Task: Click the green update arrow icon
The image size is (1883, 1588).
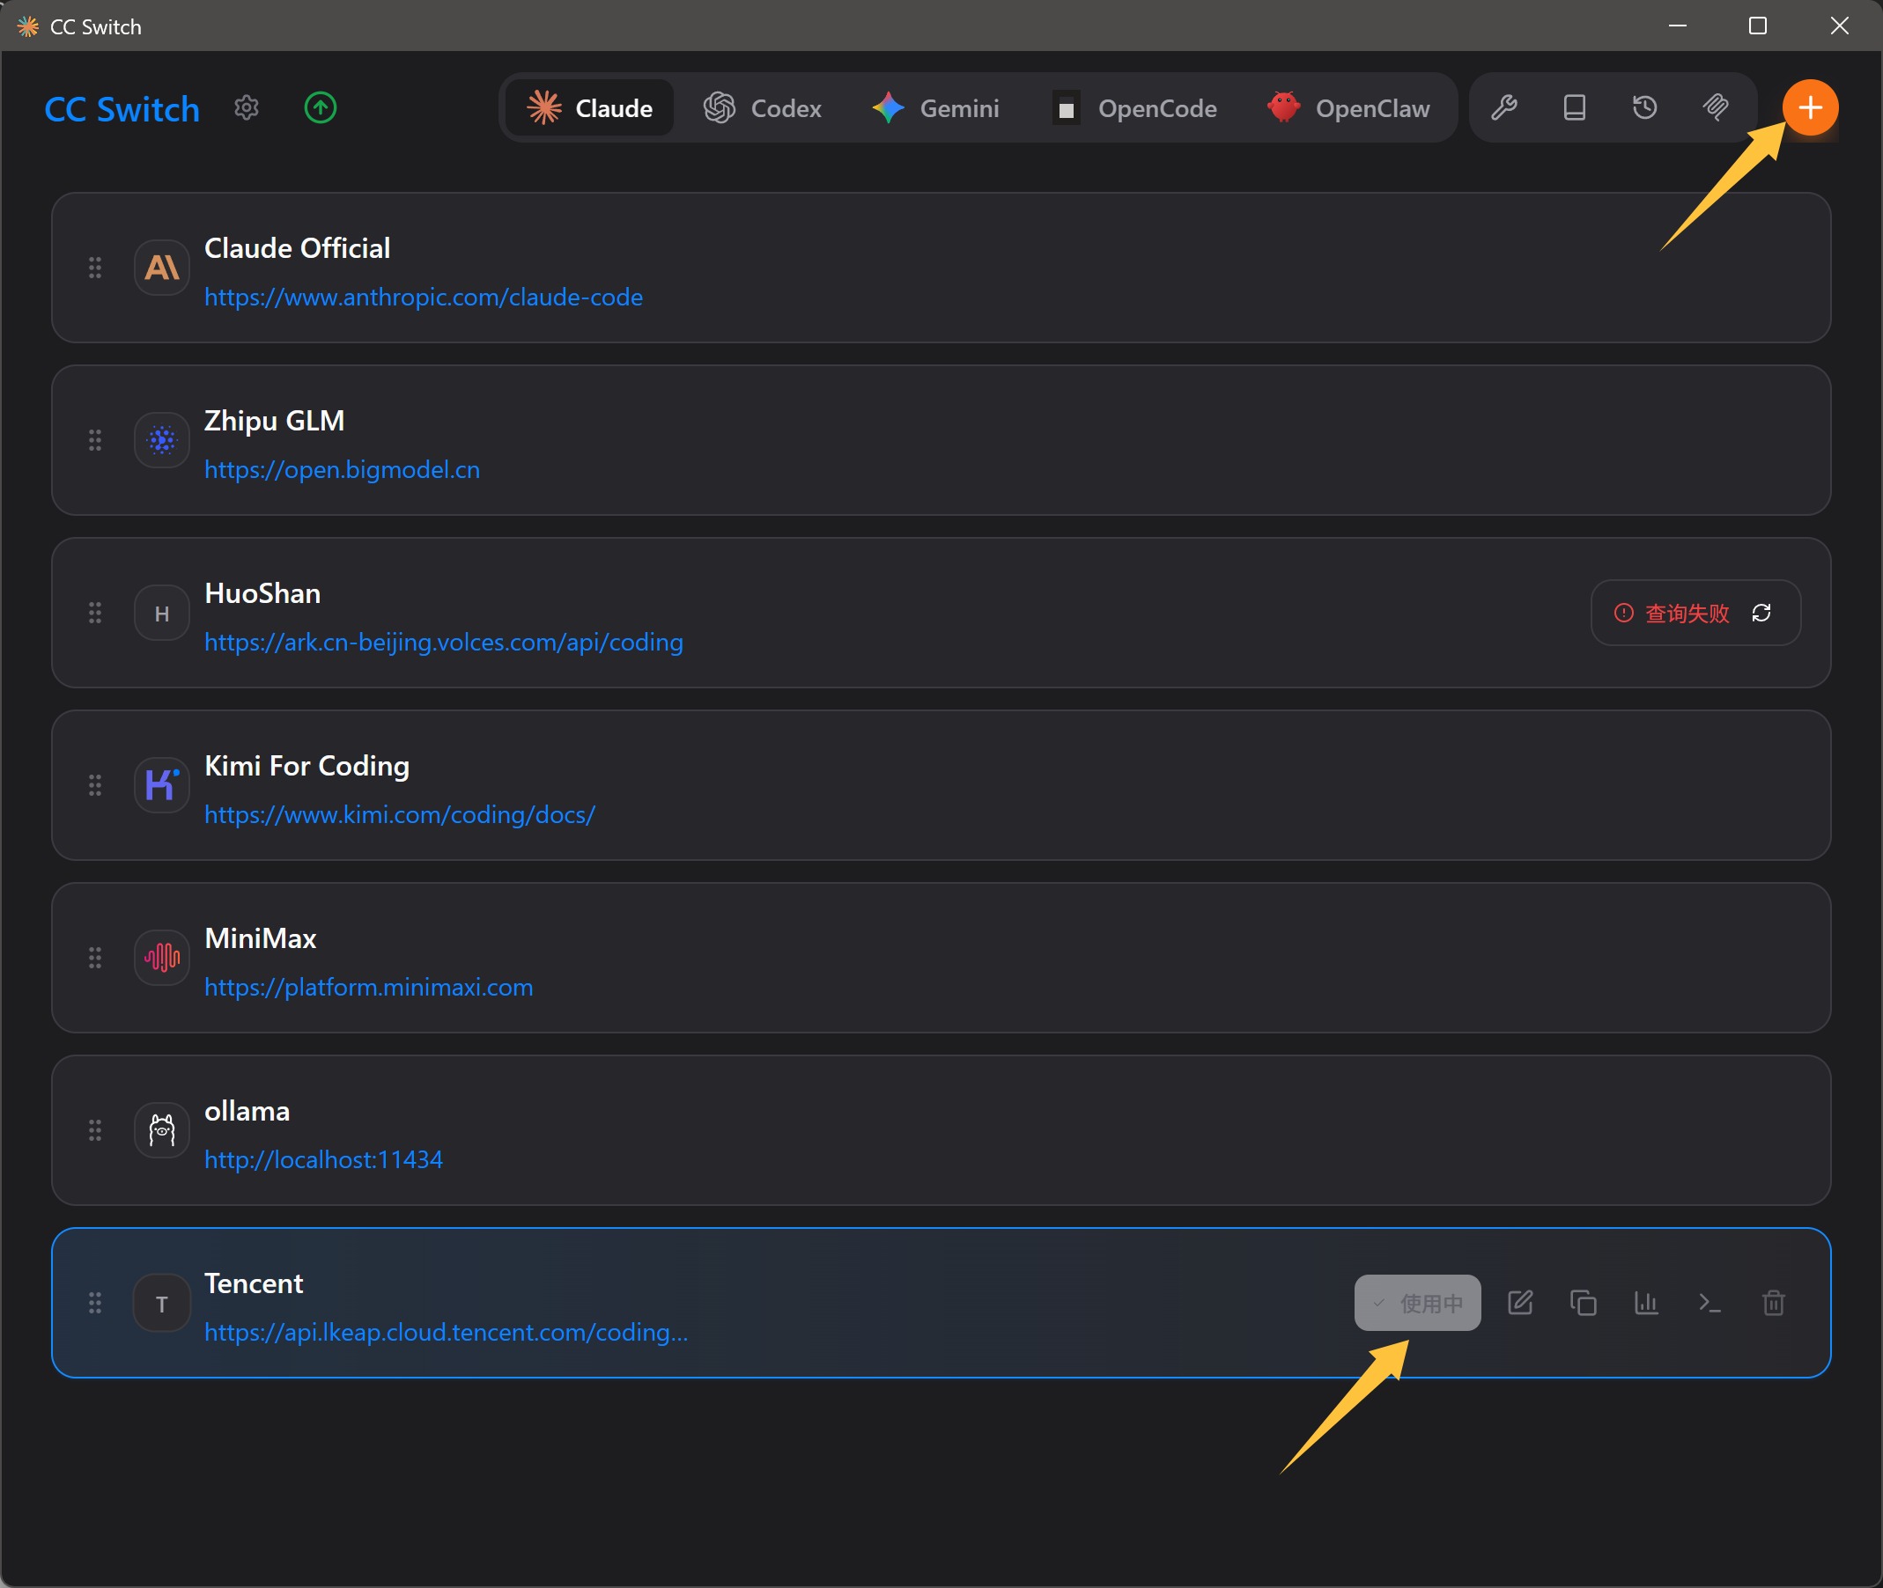Action: coord(320,108)
